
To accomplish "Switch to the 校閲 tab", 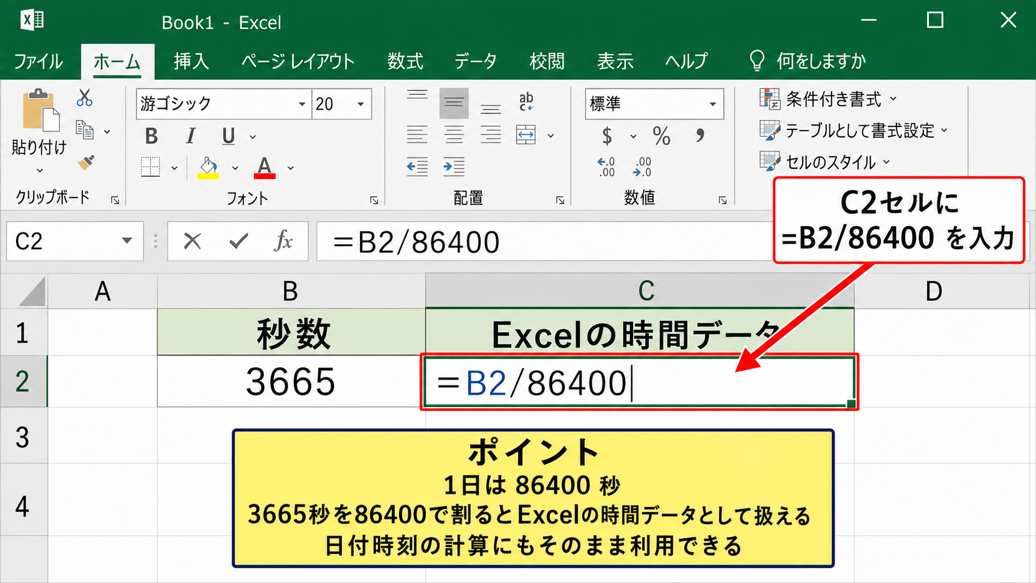I will pyautogui.click(x=547, y=61).
